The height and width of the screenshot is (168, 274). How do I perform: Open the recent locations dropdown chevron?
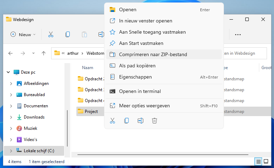pyautogui.click(x=33, y=53)
